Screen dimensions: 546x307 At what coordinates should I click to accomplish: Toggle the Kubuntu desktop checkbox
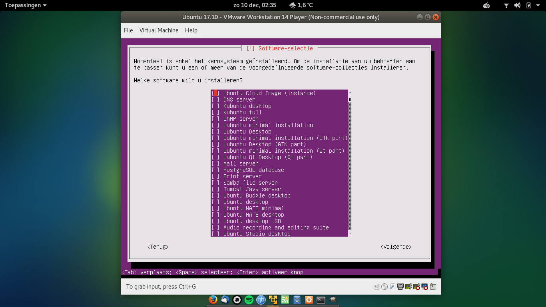click(x=215, y=106)
